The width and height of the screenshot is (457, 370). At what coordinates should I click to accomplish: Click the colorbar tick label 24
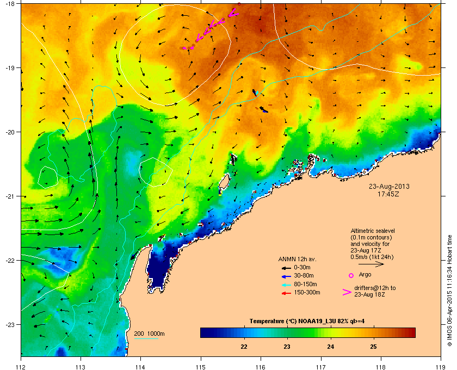pyautogui.click(x=331, y=347)
